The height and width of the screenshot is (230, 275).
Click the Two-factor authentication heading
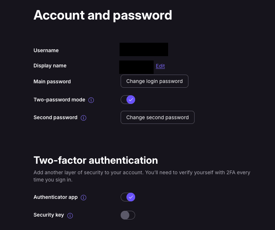pyautogui.click(x=96, y=160)
